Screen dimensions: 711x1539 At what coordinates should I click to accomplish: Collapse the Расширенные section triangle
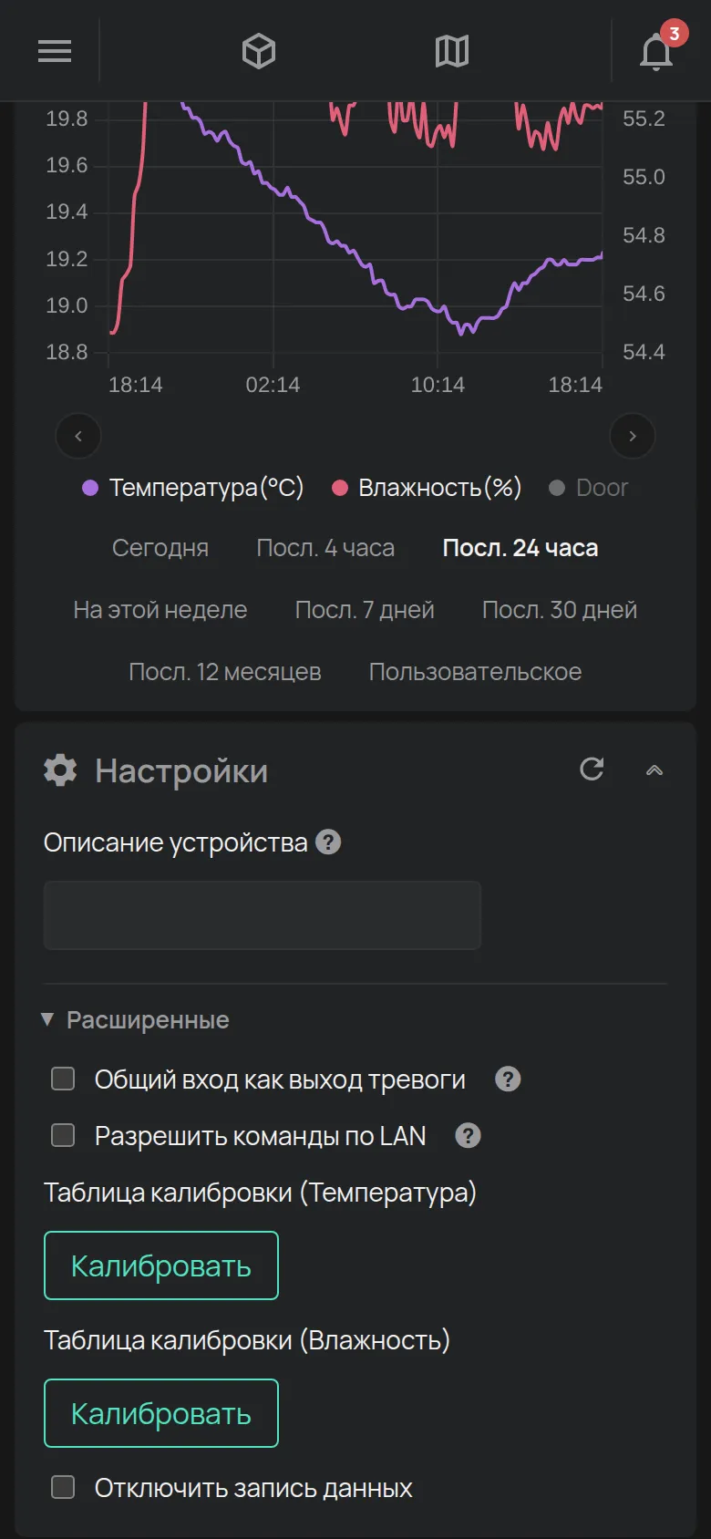click(x=47, y=1019)
